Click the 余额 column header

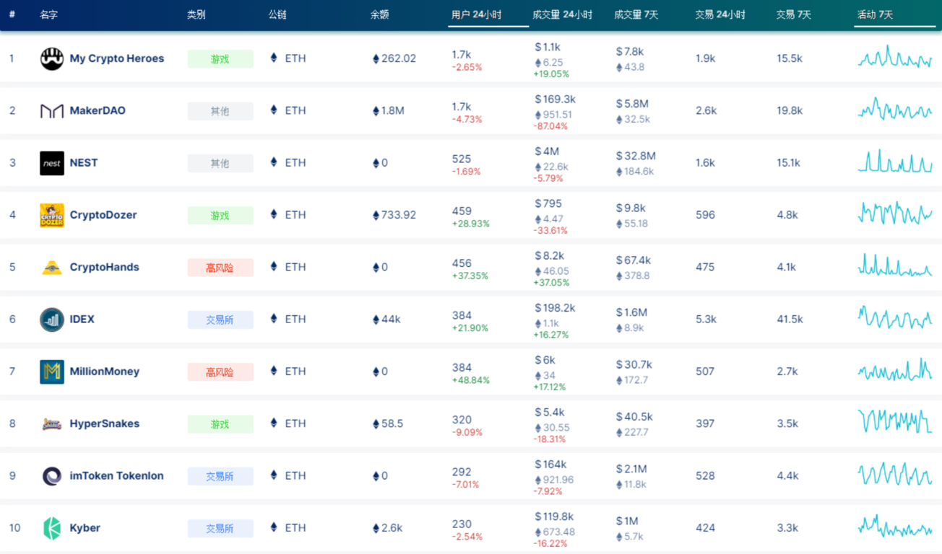pyautogui.click(x=380, y=14)
